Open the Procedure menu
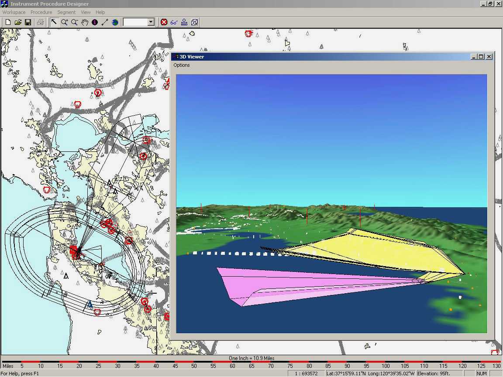 coord(41,12)
